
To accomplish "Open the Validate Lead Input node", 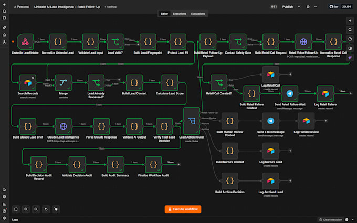I will [x=91, y=42].
